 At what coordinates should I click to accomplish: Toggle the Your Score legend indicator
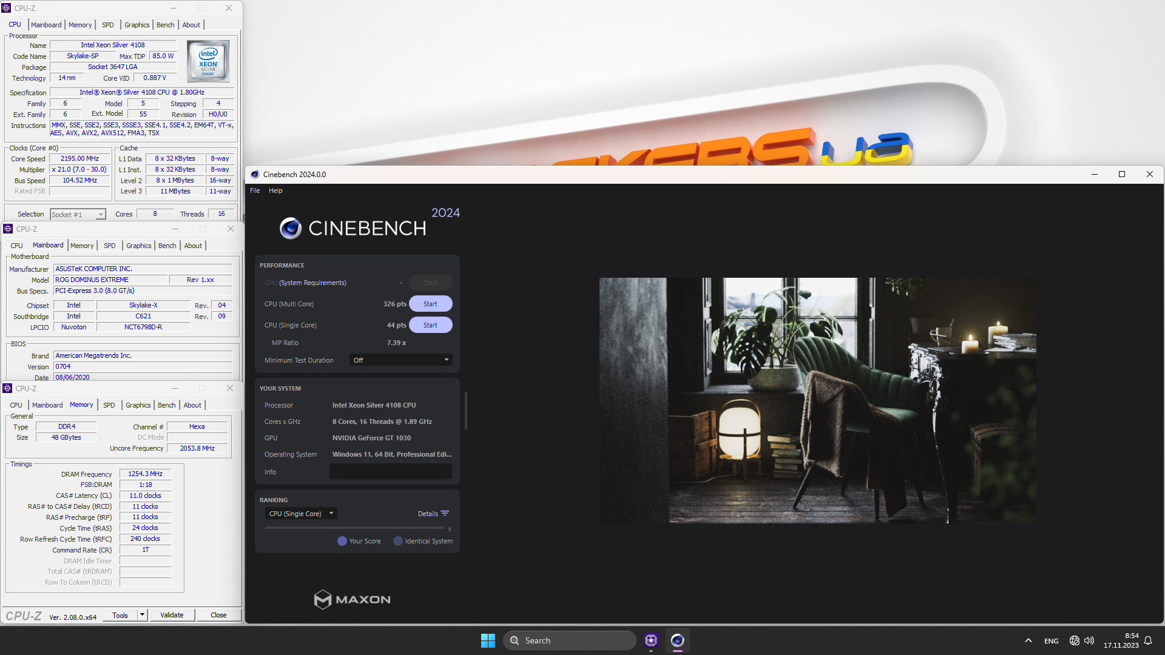click(x=342, y=541)
